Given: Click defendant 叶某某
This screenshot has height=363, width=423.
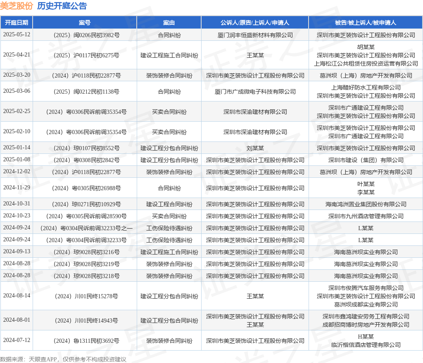Looking at the screenshot, I should coord(366,184).
